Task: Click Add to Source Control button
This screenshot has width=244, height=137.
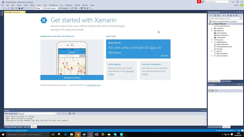Action: (x=225, y=131)
